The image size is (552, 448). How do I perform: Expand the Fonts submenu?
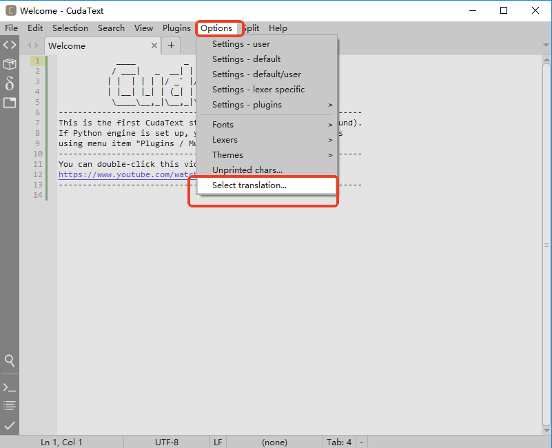click(267, 125)
